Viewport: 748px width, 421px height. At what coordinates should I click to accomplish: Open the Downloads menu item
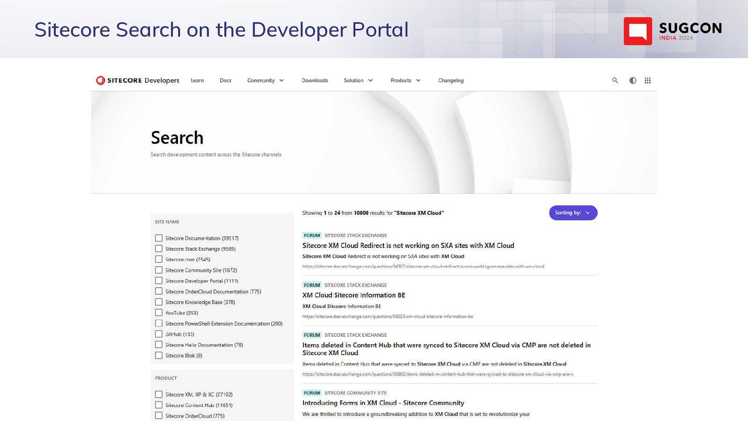315,80
